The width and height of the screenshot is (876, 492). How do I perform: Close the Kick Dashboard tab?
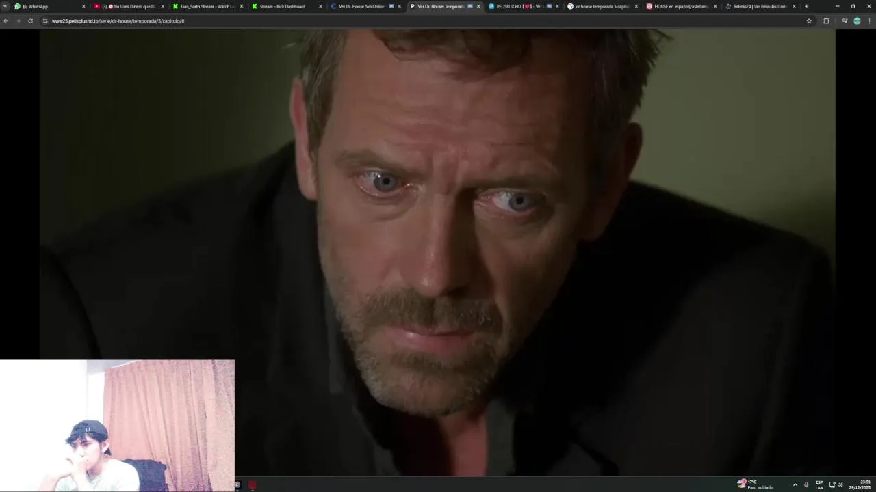click(x=320, y=6)
